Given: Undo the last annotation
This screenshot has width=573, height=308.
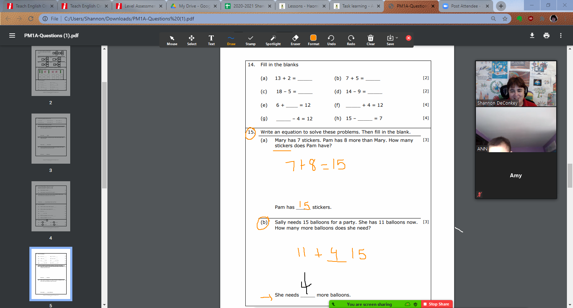Looking at the screenshot, I should [331, 40].
